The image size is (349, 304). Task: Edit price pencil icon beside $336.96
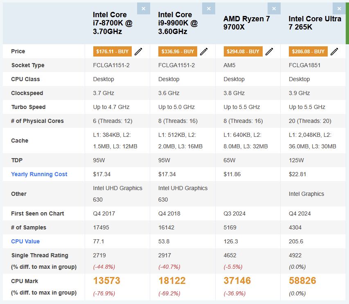pos(204,52)
